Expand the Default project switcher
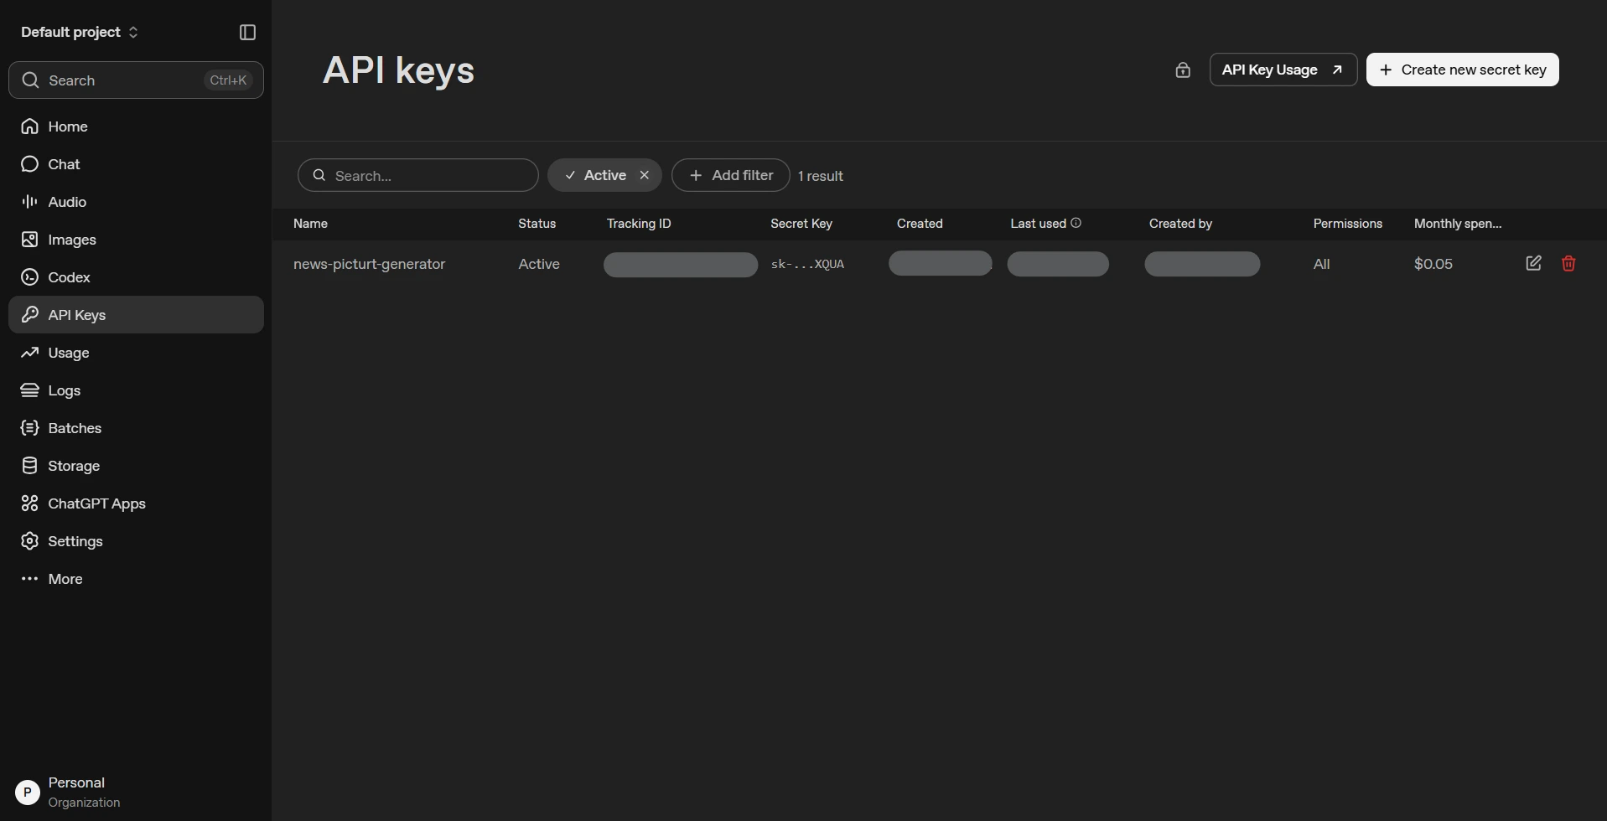 pyautogui.click(x=80, y=32)
